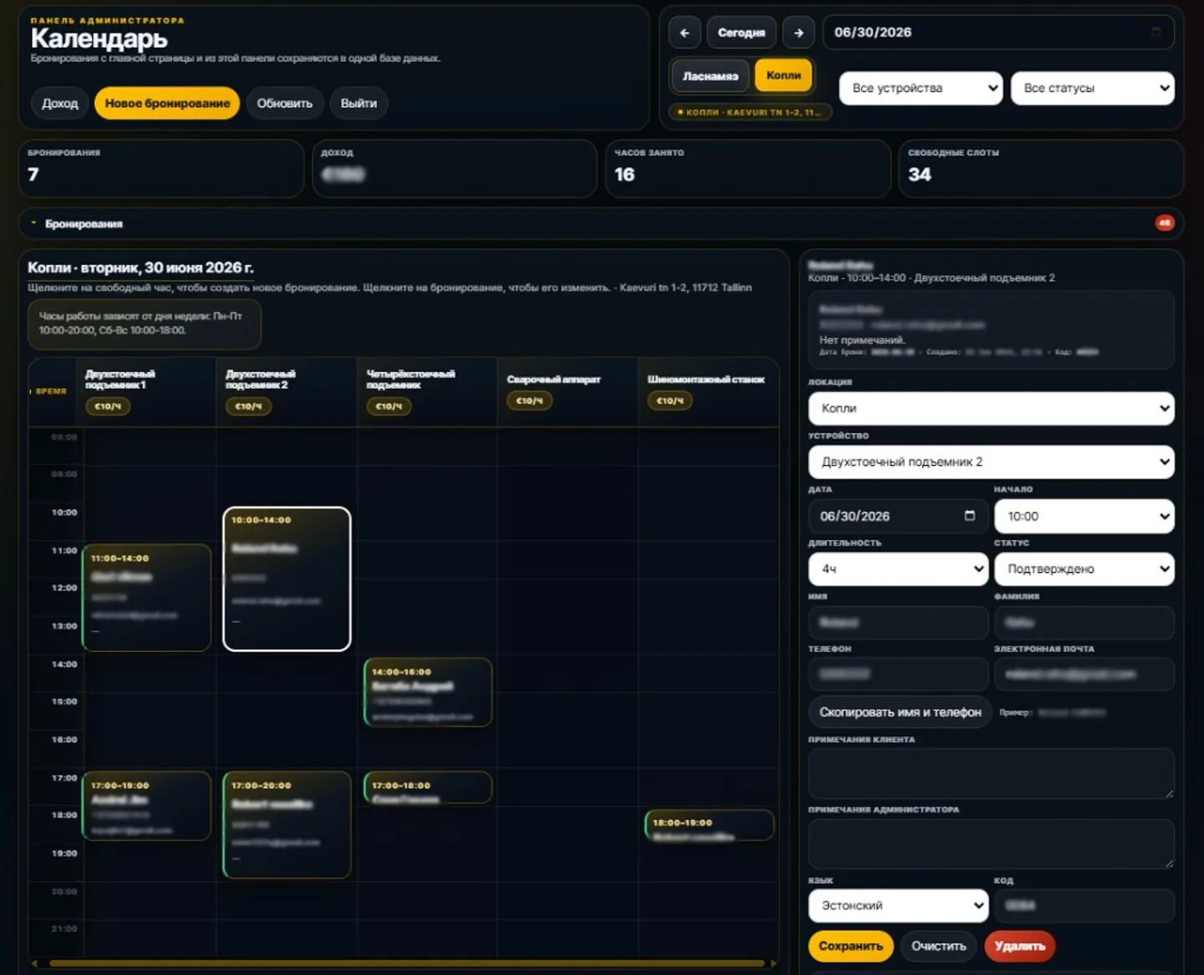Click €10/ч badge under Двухстоечный подъемник 2
Viewport: 1204px width, 975px height.
coord(248,406)
